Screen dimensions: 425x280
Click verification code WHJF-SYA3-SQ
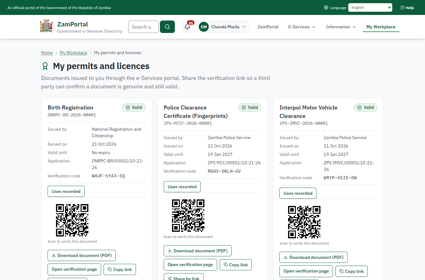108,176
